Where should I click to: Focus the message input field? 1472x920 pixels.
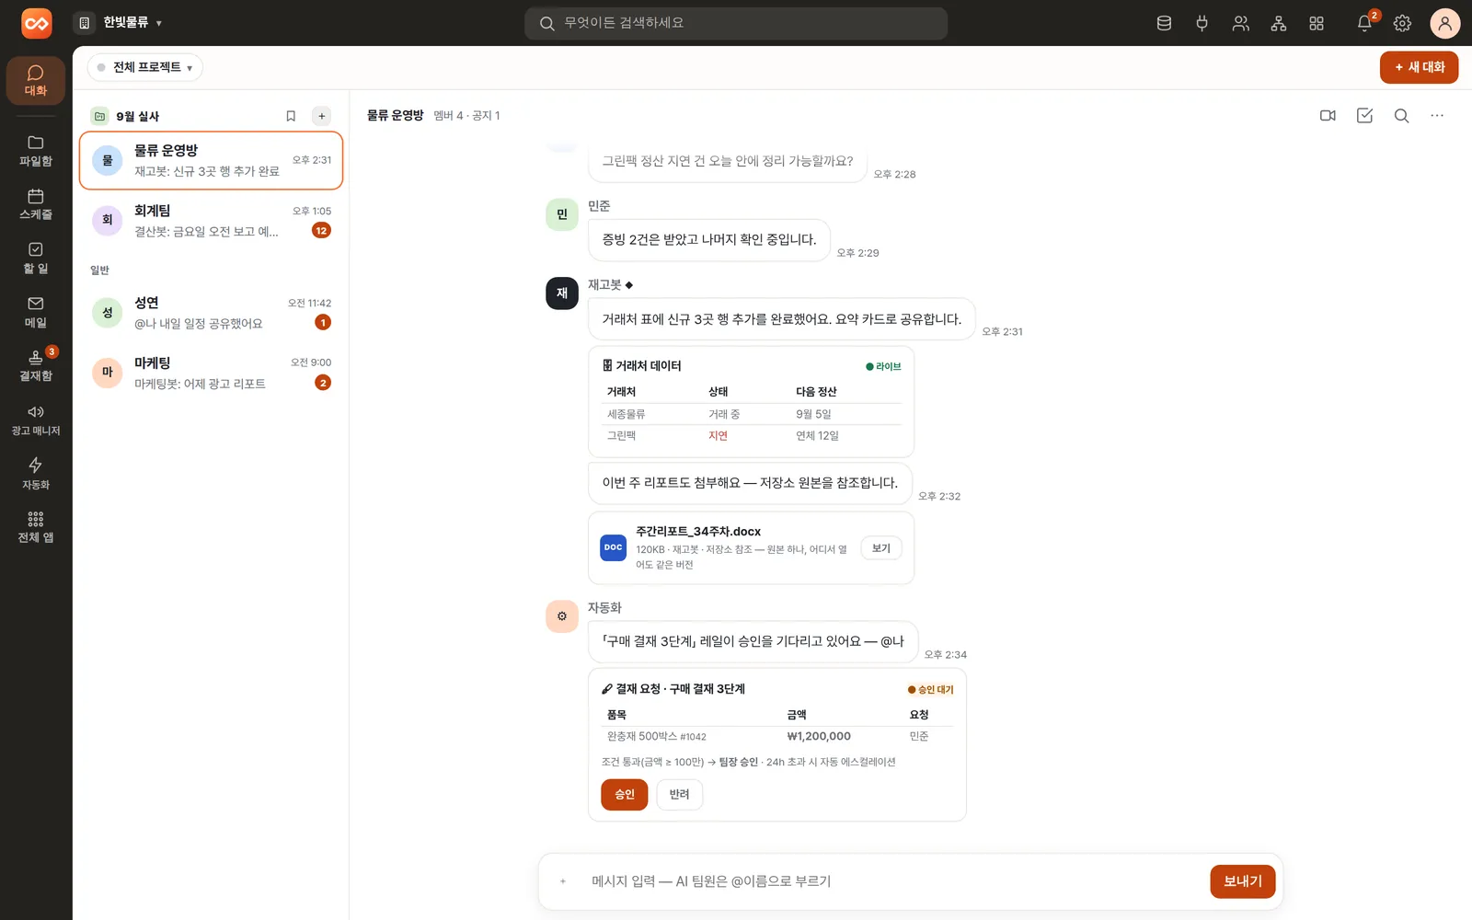point(892,881)
